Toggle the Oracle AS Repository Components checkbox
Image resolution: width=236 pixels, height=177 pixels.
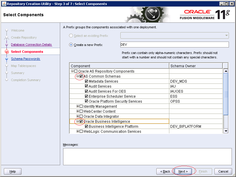pos(76,71)
